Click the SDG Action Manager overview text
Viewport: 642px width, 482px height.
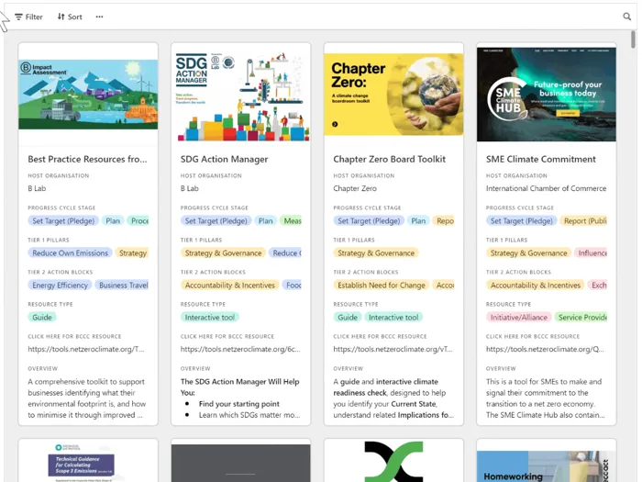pos(240,398)
